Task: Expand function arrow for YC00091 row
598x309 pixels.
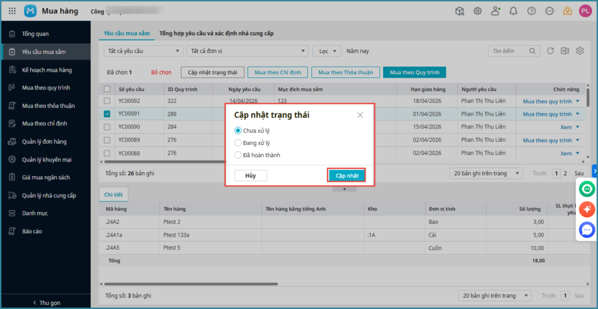Action: pyautogui.click(x=578, y=114)
